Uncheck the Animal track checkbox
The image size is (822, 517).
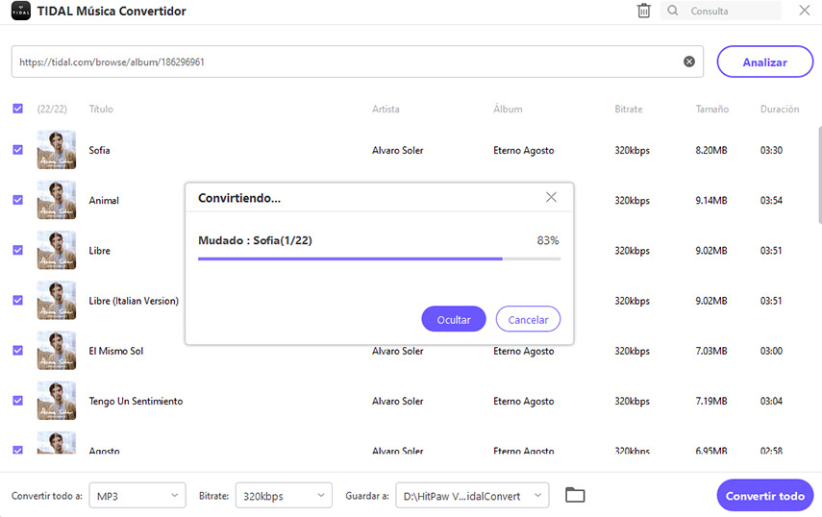tap(18, 200)
